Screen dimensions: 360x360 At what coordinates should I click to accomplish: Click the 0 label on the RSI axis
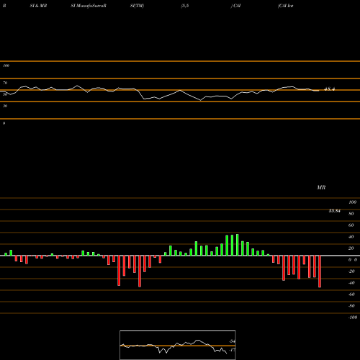click(4, 123)
